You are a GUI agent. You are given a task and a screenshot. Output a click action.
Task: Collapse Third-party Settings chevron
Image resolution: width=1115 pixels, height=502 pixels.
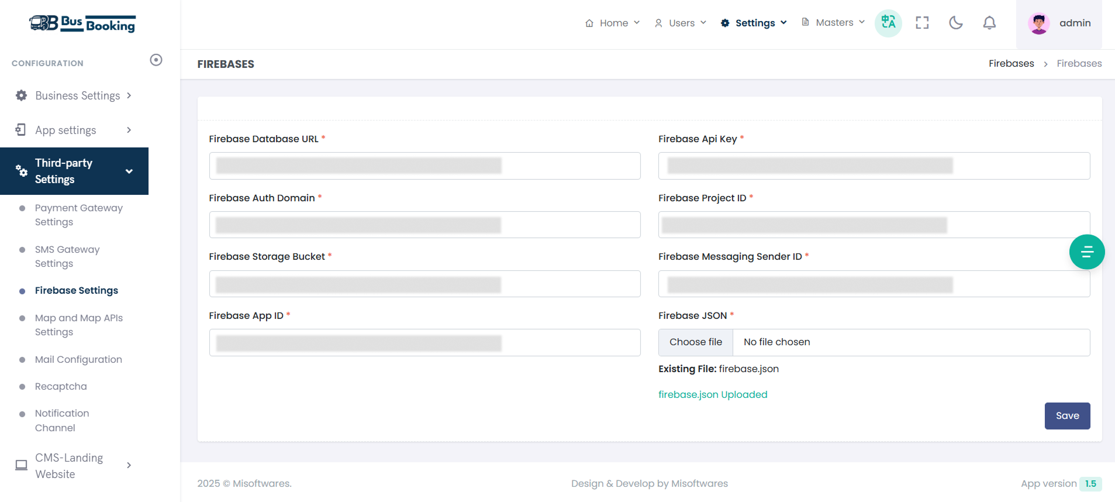pyautogui.click(x=129, y=171)
